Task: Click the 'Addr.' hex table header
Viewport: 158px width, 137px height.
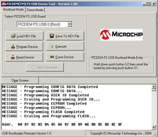Action: [8, 124]
